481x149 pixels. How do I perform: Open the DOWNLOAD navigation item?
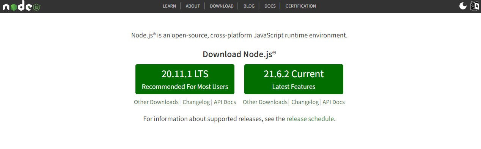222,6
